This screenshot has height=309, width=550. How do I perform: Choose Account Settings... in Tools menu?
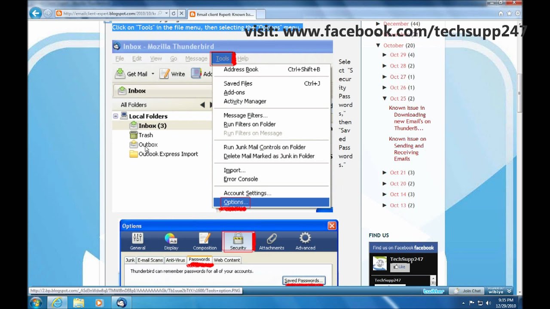247,193
